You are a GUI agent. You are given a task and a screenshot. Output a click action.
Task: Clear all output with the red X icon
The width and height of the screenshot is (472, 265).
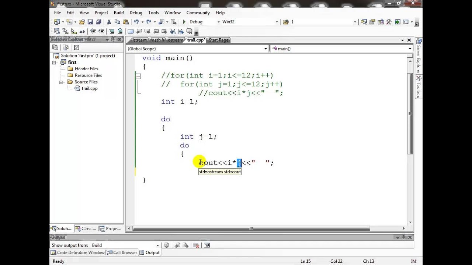(x=196, y=245)
